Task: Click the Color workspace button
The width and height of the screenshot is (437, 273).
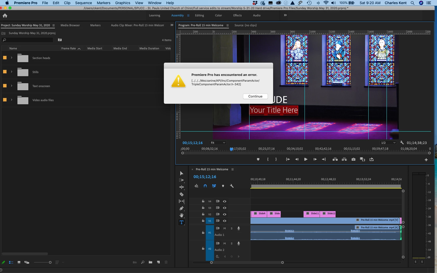Action: [x=219, y=15]
